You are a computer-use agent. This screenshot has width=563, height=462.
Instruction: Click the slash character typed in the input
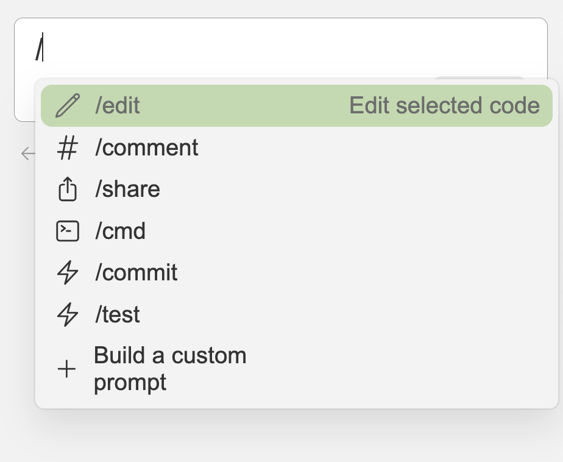click(38, 49)
